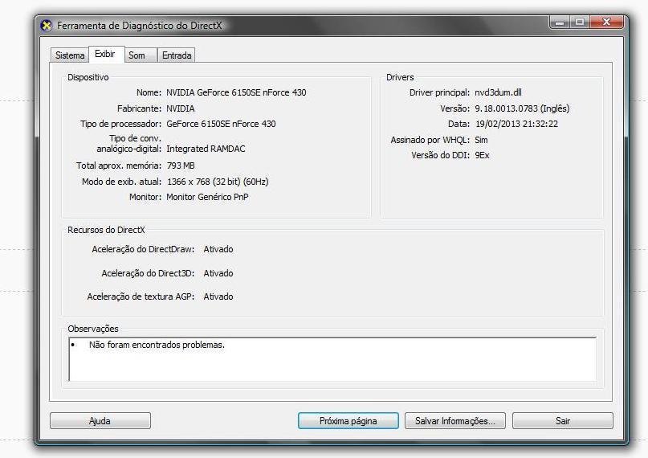
Task: Click memory value '793 MB'
Action: click(181, 166)
